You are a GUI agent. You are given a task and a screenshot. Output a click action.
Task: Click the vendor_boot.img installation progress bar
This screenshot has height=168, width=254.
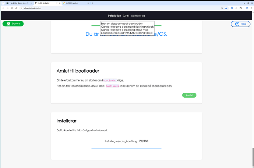(126, 148)
